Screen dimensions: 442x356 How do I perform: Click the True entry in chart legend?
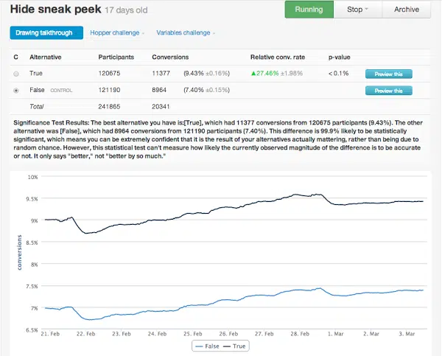point(238,345)
